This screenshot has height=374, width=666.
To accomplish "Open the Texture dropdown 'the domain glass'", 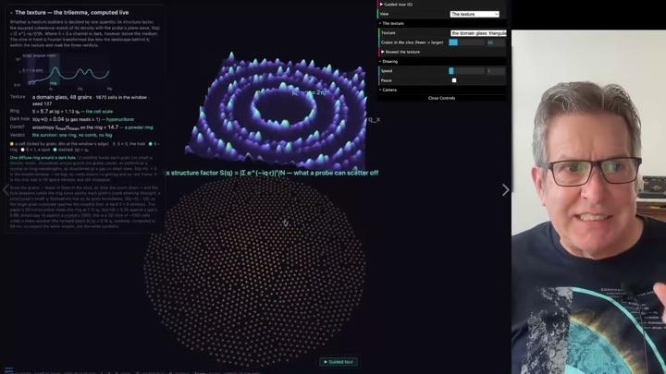I will (478, 33).
